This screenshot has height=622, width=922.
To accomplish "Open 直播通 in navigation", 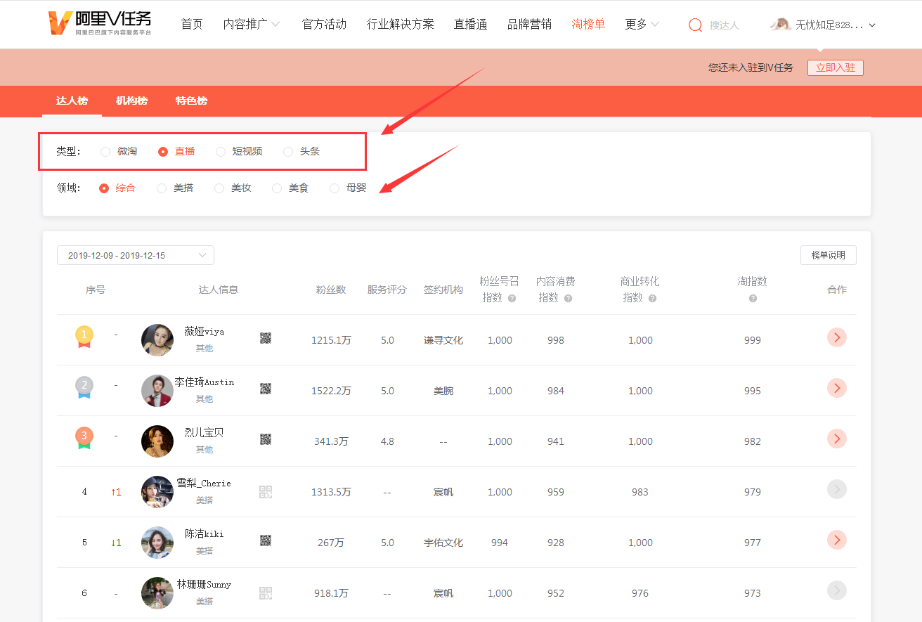I will [x=471, y=24].
